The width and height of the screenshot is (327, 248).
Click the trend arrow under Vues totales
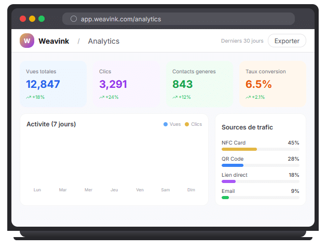[x=29, y=97]
